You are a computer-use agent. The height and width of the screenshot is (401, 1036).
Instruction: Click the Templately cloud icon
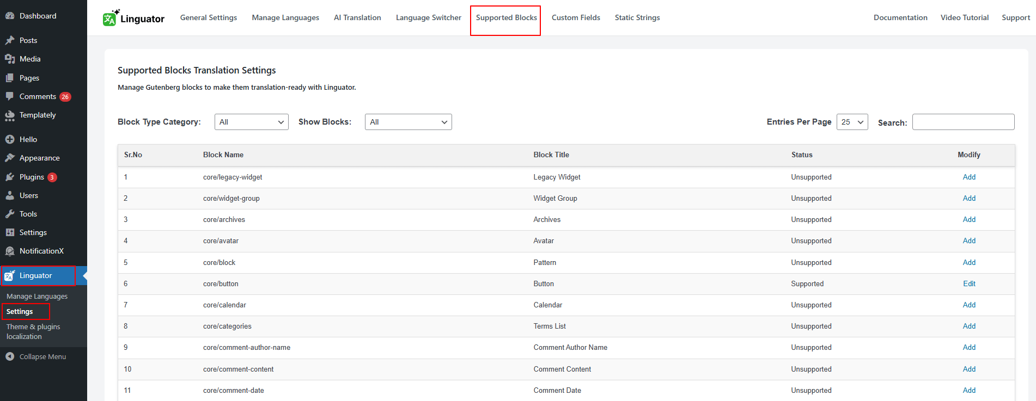10,115
